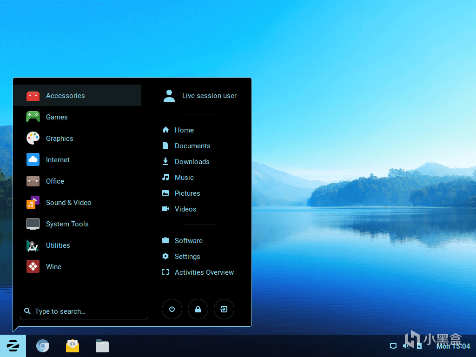Open the Files manager taskbar icon
476x357 pixels.
point(102,346)
